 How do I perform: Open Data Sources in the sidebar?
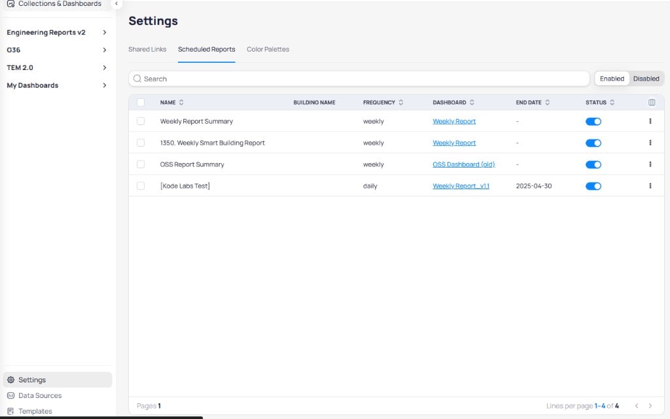[40, 395]
